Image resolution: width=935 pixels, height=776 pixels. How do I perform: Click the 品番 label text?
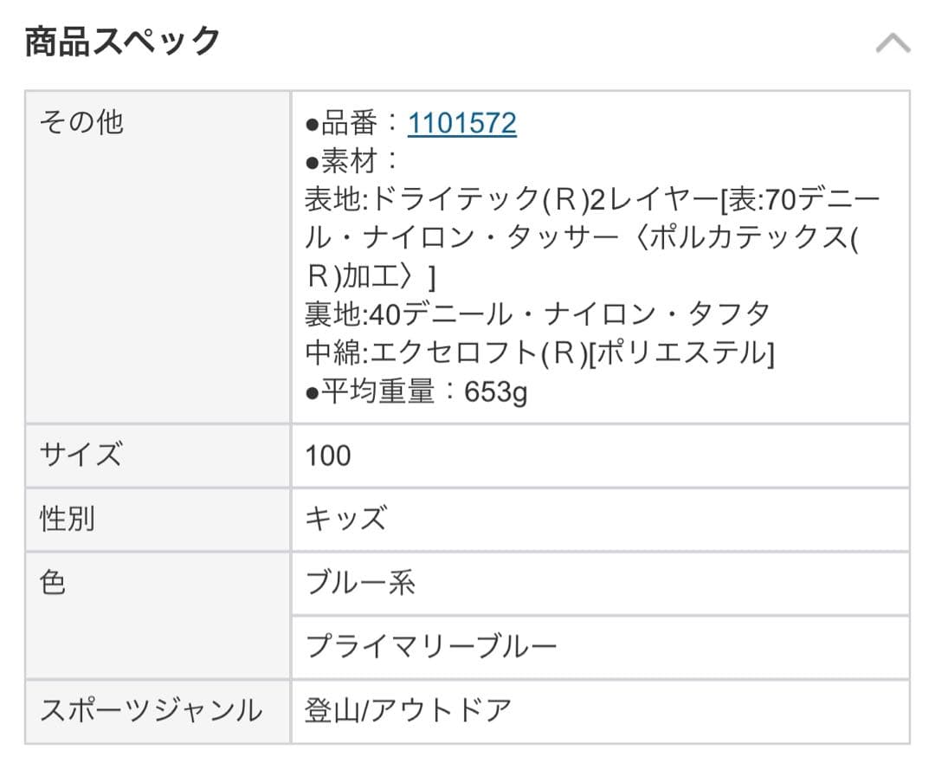coord(350,124)
